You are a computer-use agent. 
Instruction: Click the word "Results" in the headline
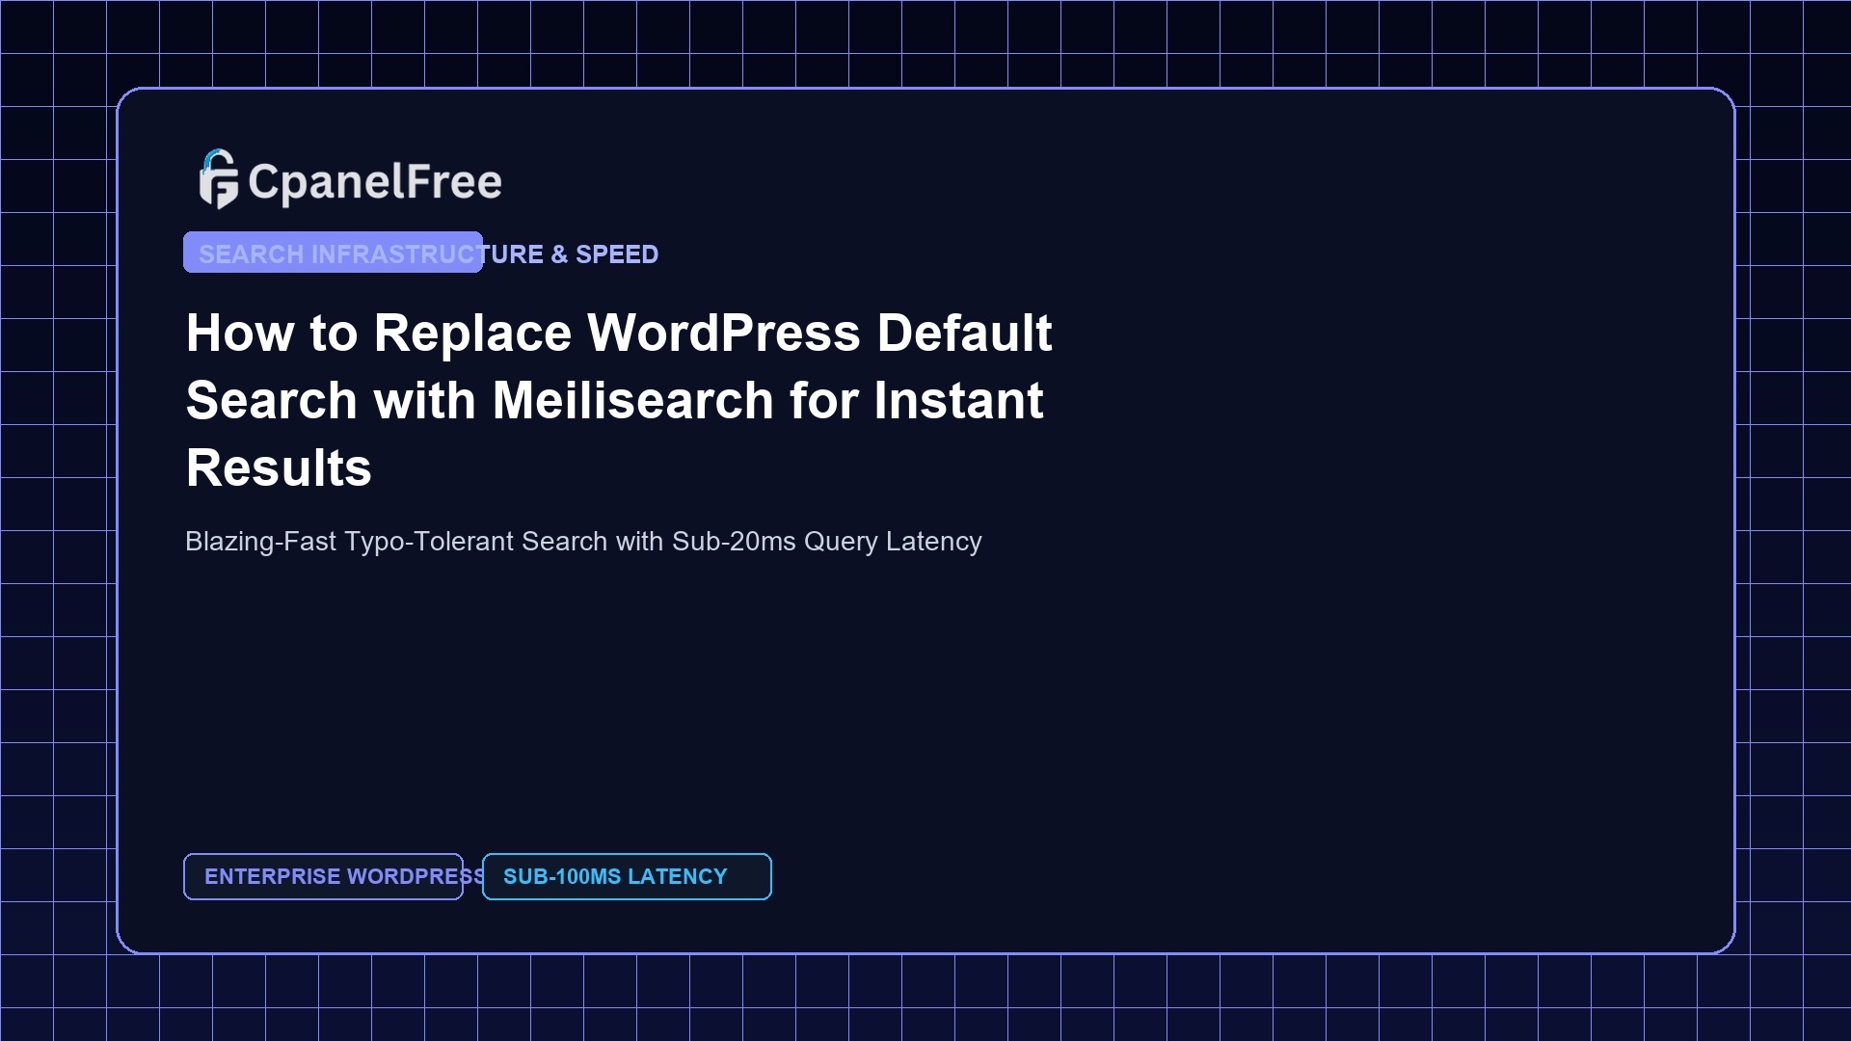pyautogui.click(x=279, y=467)
